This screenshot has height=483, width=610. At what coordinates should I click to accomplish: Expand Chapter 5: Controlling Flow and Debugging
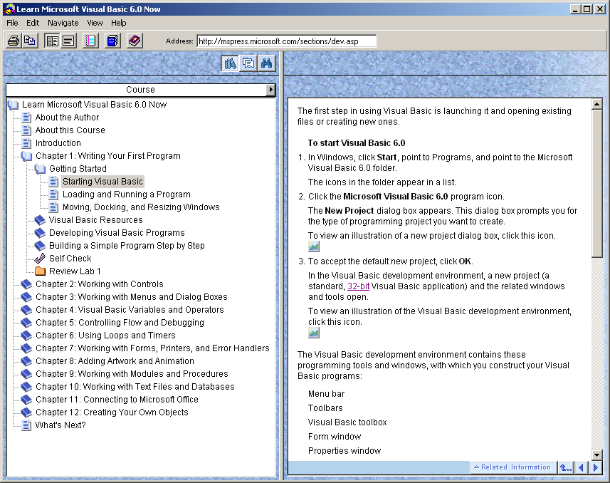pos(26,323)
